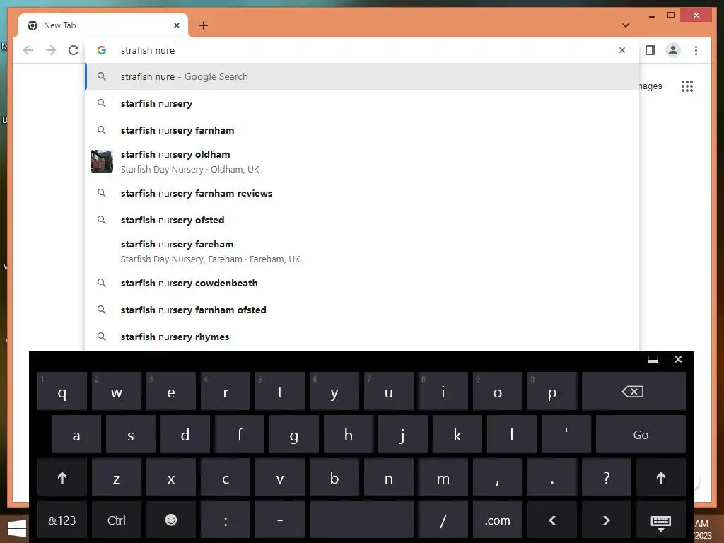
Task: Clear the address bar text with the X
Action: tap(622, 50)
